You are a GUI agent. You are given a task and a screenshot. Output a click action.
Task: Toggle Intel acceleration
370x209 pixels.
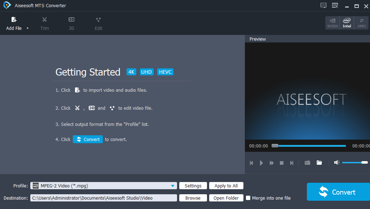pos(347,23)
